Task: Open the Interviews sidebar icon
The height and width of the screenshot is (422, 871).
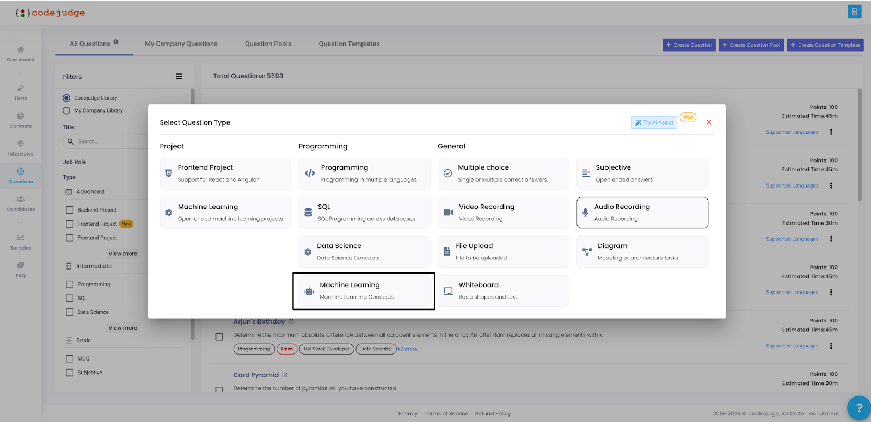Action: (x=21, y=144)
